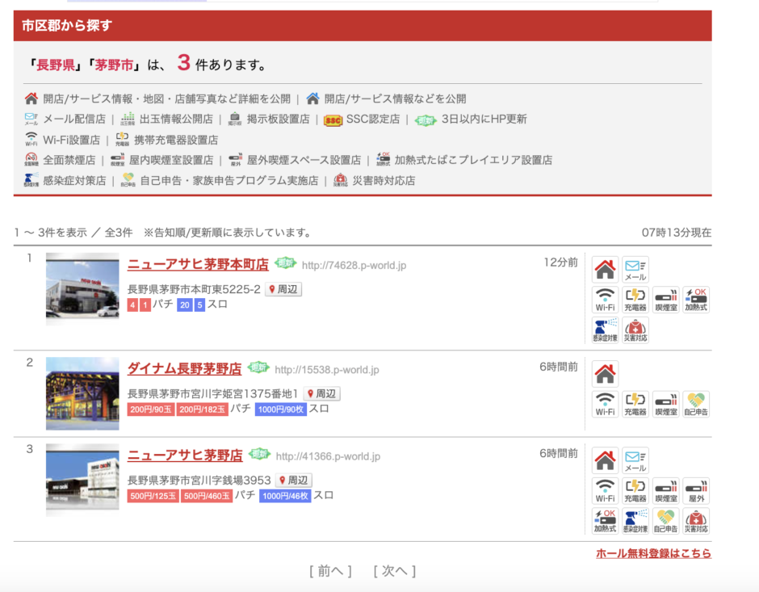
Task: Click the 周辺 button for ダイナム長野茅野店
Action: pos(321,393)
